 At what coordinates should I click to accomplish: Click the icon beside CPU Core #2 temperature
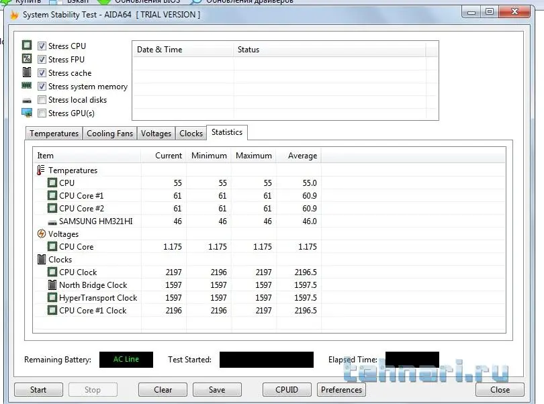coord(52,208)
